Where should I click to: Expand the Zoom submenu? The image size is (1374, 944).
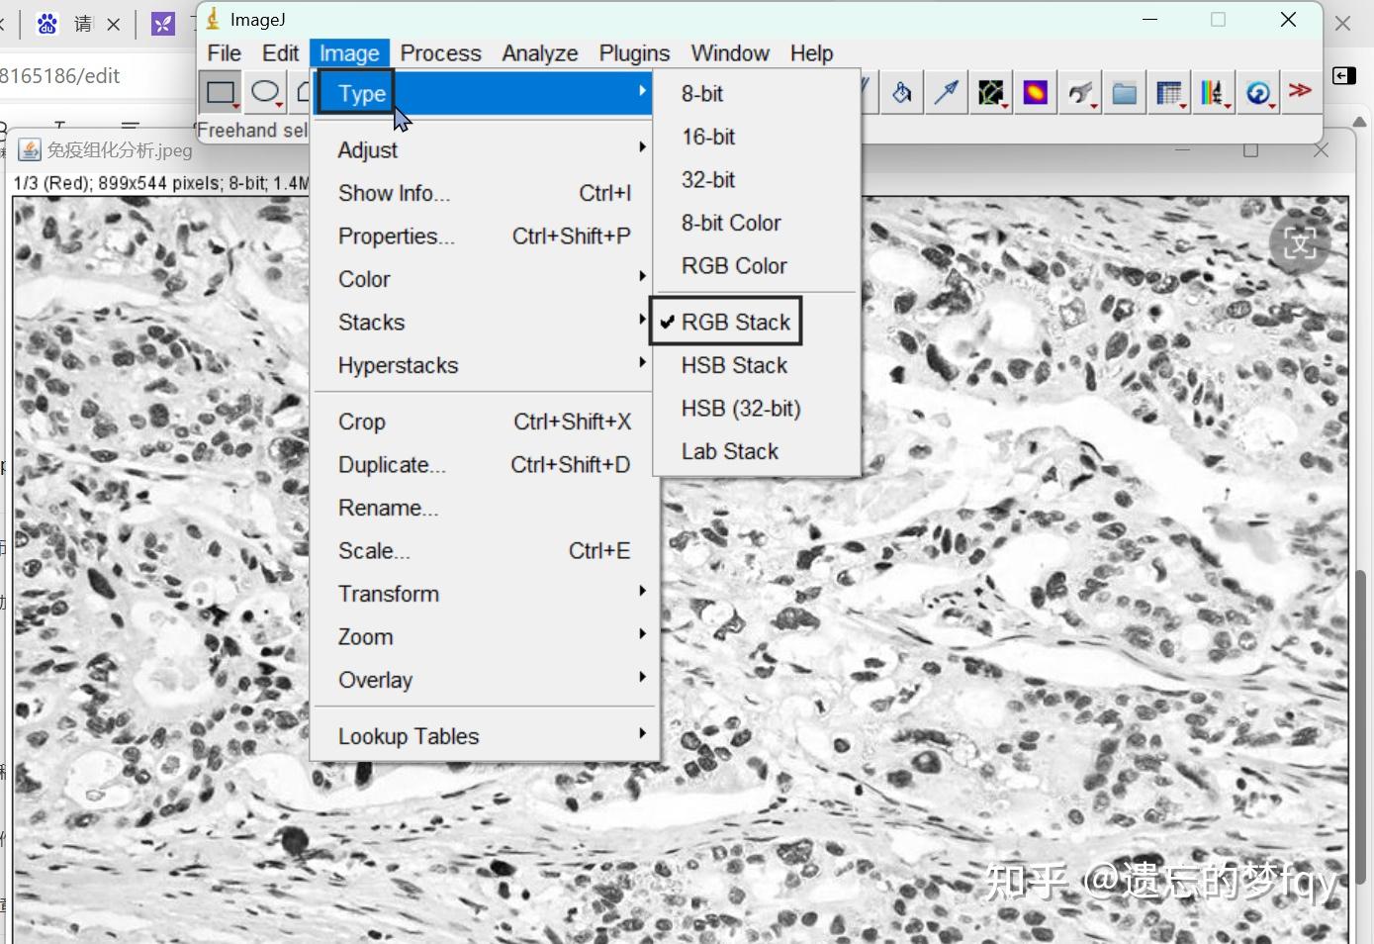pyautogui.click(x=485, y=637)
